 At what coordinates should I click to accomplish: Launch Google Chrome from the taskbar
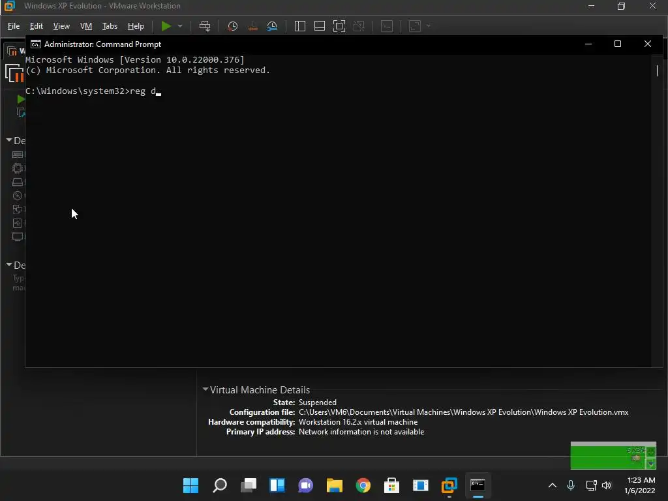[363, 485]
